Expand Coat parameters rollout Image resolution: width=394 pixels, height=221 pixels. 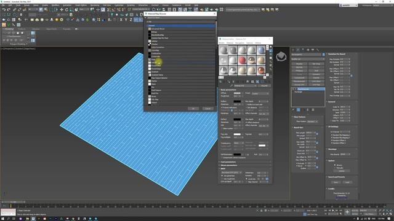(x=245, y=162)
